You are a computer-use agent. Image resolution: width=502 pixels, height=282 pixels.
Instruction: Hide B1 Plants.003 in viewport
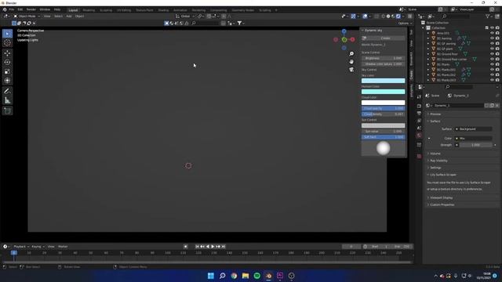point(492,80)
